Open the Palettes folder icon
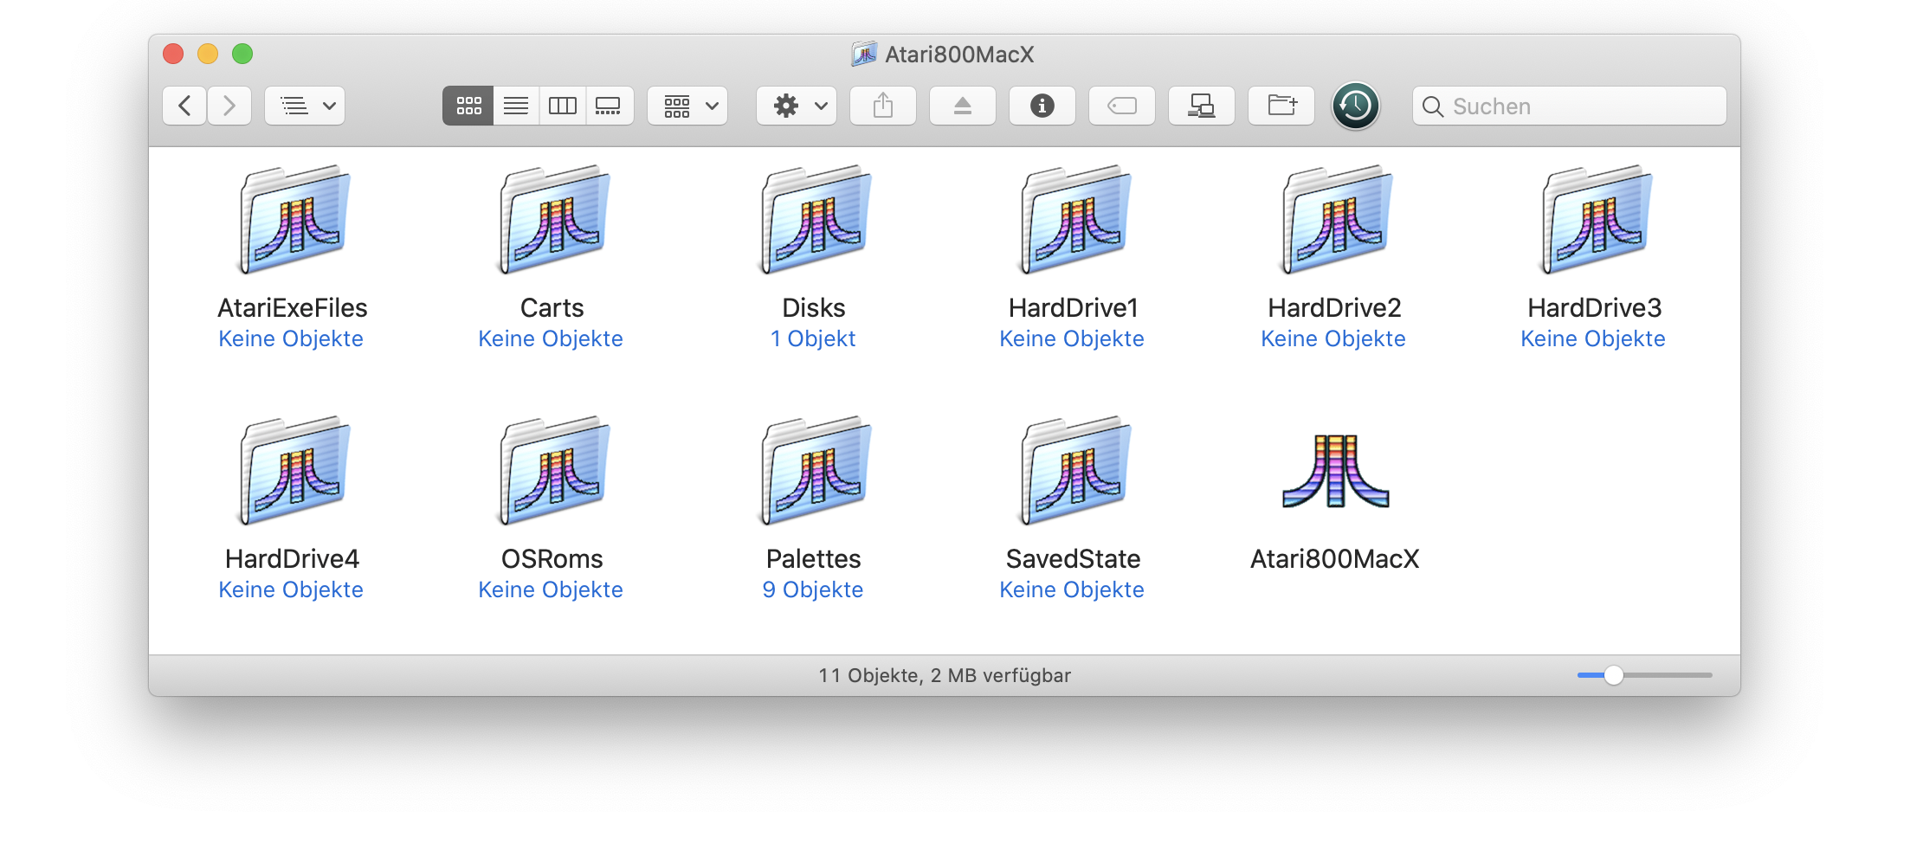 [x=816, y=471]
